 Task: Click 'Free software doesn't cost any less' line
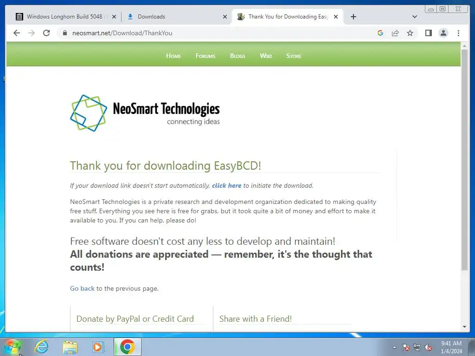click(x=203, y=241)
